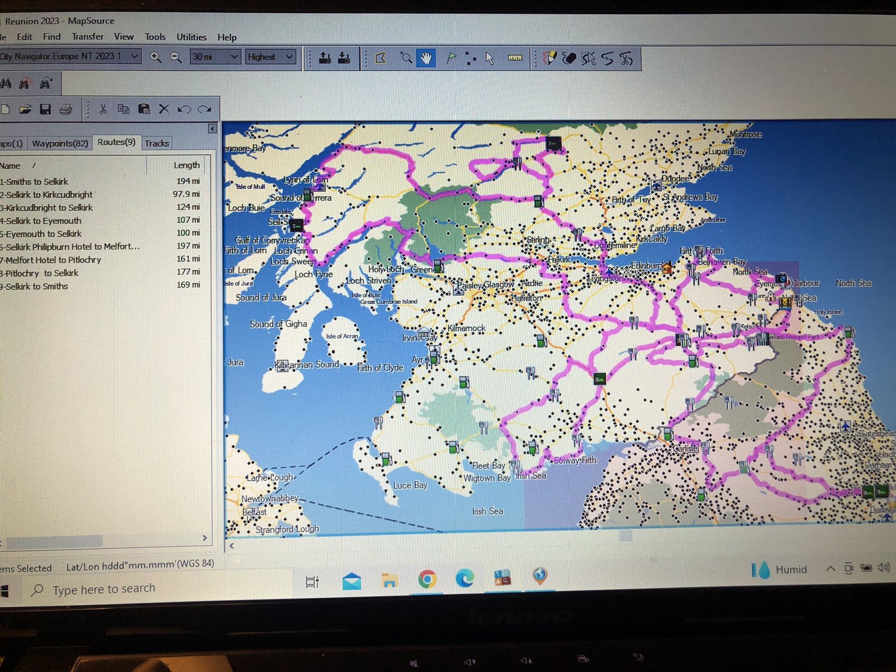The image size is (896, 672).
Task: Select the Track Draw pencil tool
Action: click(x=550, y=58)
